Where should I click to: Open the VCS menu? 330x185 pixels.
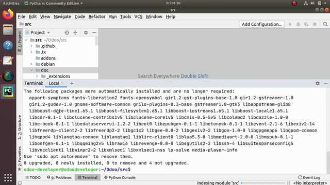(x=138, y=16)
